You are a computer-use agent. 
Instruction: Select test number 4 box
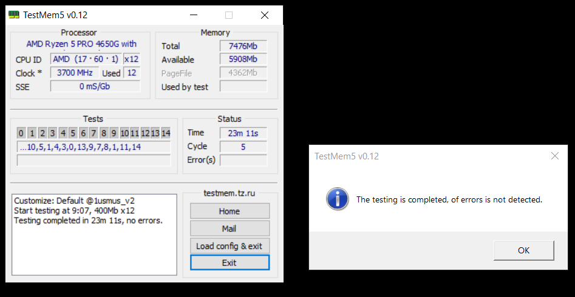click(x=63, y=133)
